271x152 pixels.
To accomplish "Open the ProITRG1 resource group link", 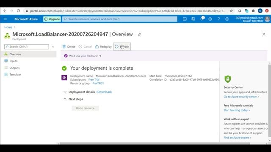I will click(x=98, y=83).
